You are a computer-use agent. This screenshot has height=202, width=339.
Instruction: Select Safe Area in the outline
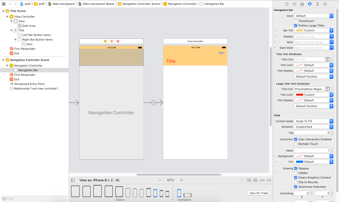pyautogui.click(x=27, y=26)
